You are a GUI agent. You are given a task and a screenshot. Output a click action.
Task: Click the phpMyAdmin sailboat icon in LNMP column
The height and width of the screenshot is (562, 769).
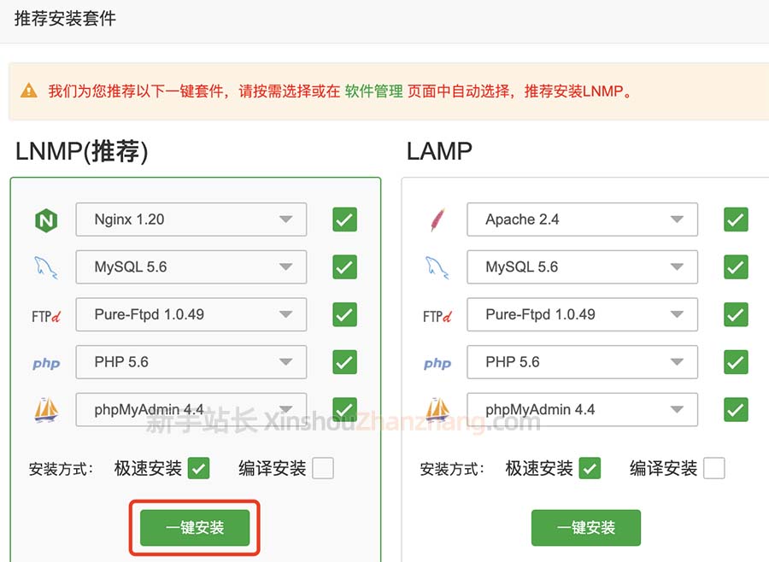coord(45,409)
